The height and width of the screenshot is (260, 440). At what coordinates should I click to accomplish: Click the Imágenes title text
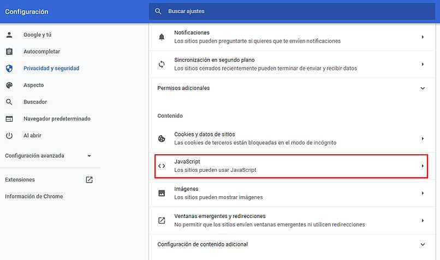[x=186, y=189]
